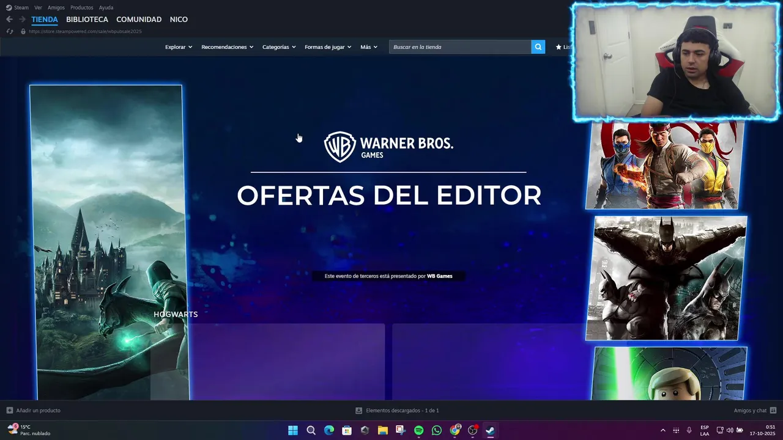
Task: Click the Steam logo menu
Action: [x=17, y=7]
